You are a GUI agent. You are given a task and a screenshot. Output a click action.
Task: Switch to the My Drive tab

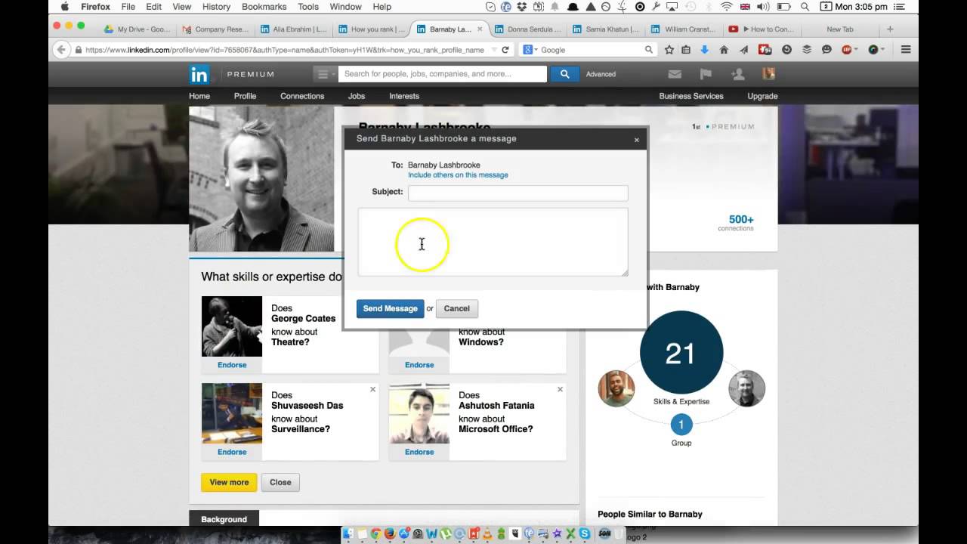137,29
